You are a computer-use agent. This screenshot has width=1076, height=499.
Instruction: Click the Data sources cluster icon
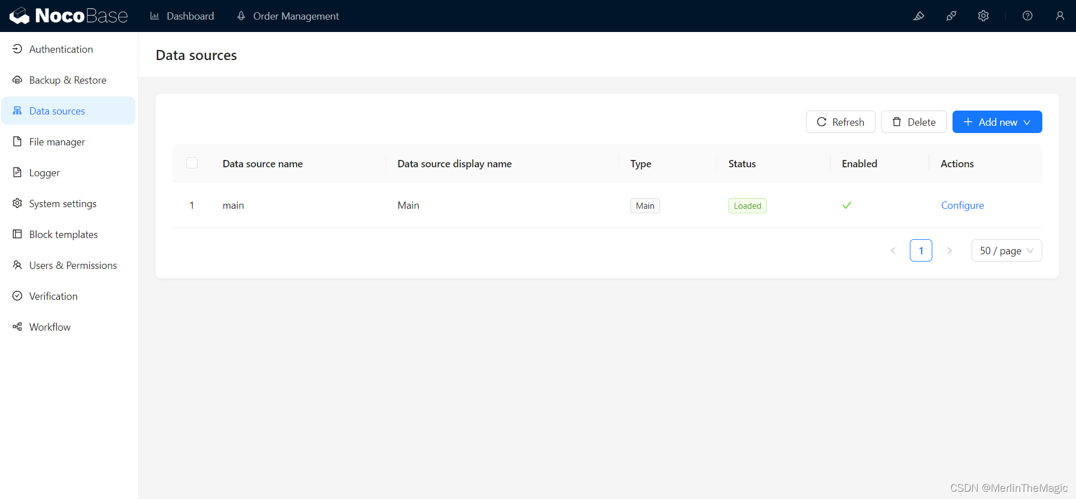pyautogui.click(x=17, y=111)
